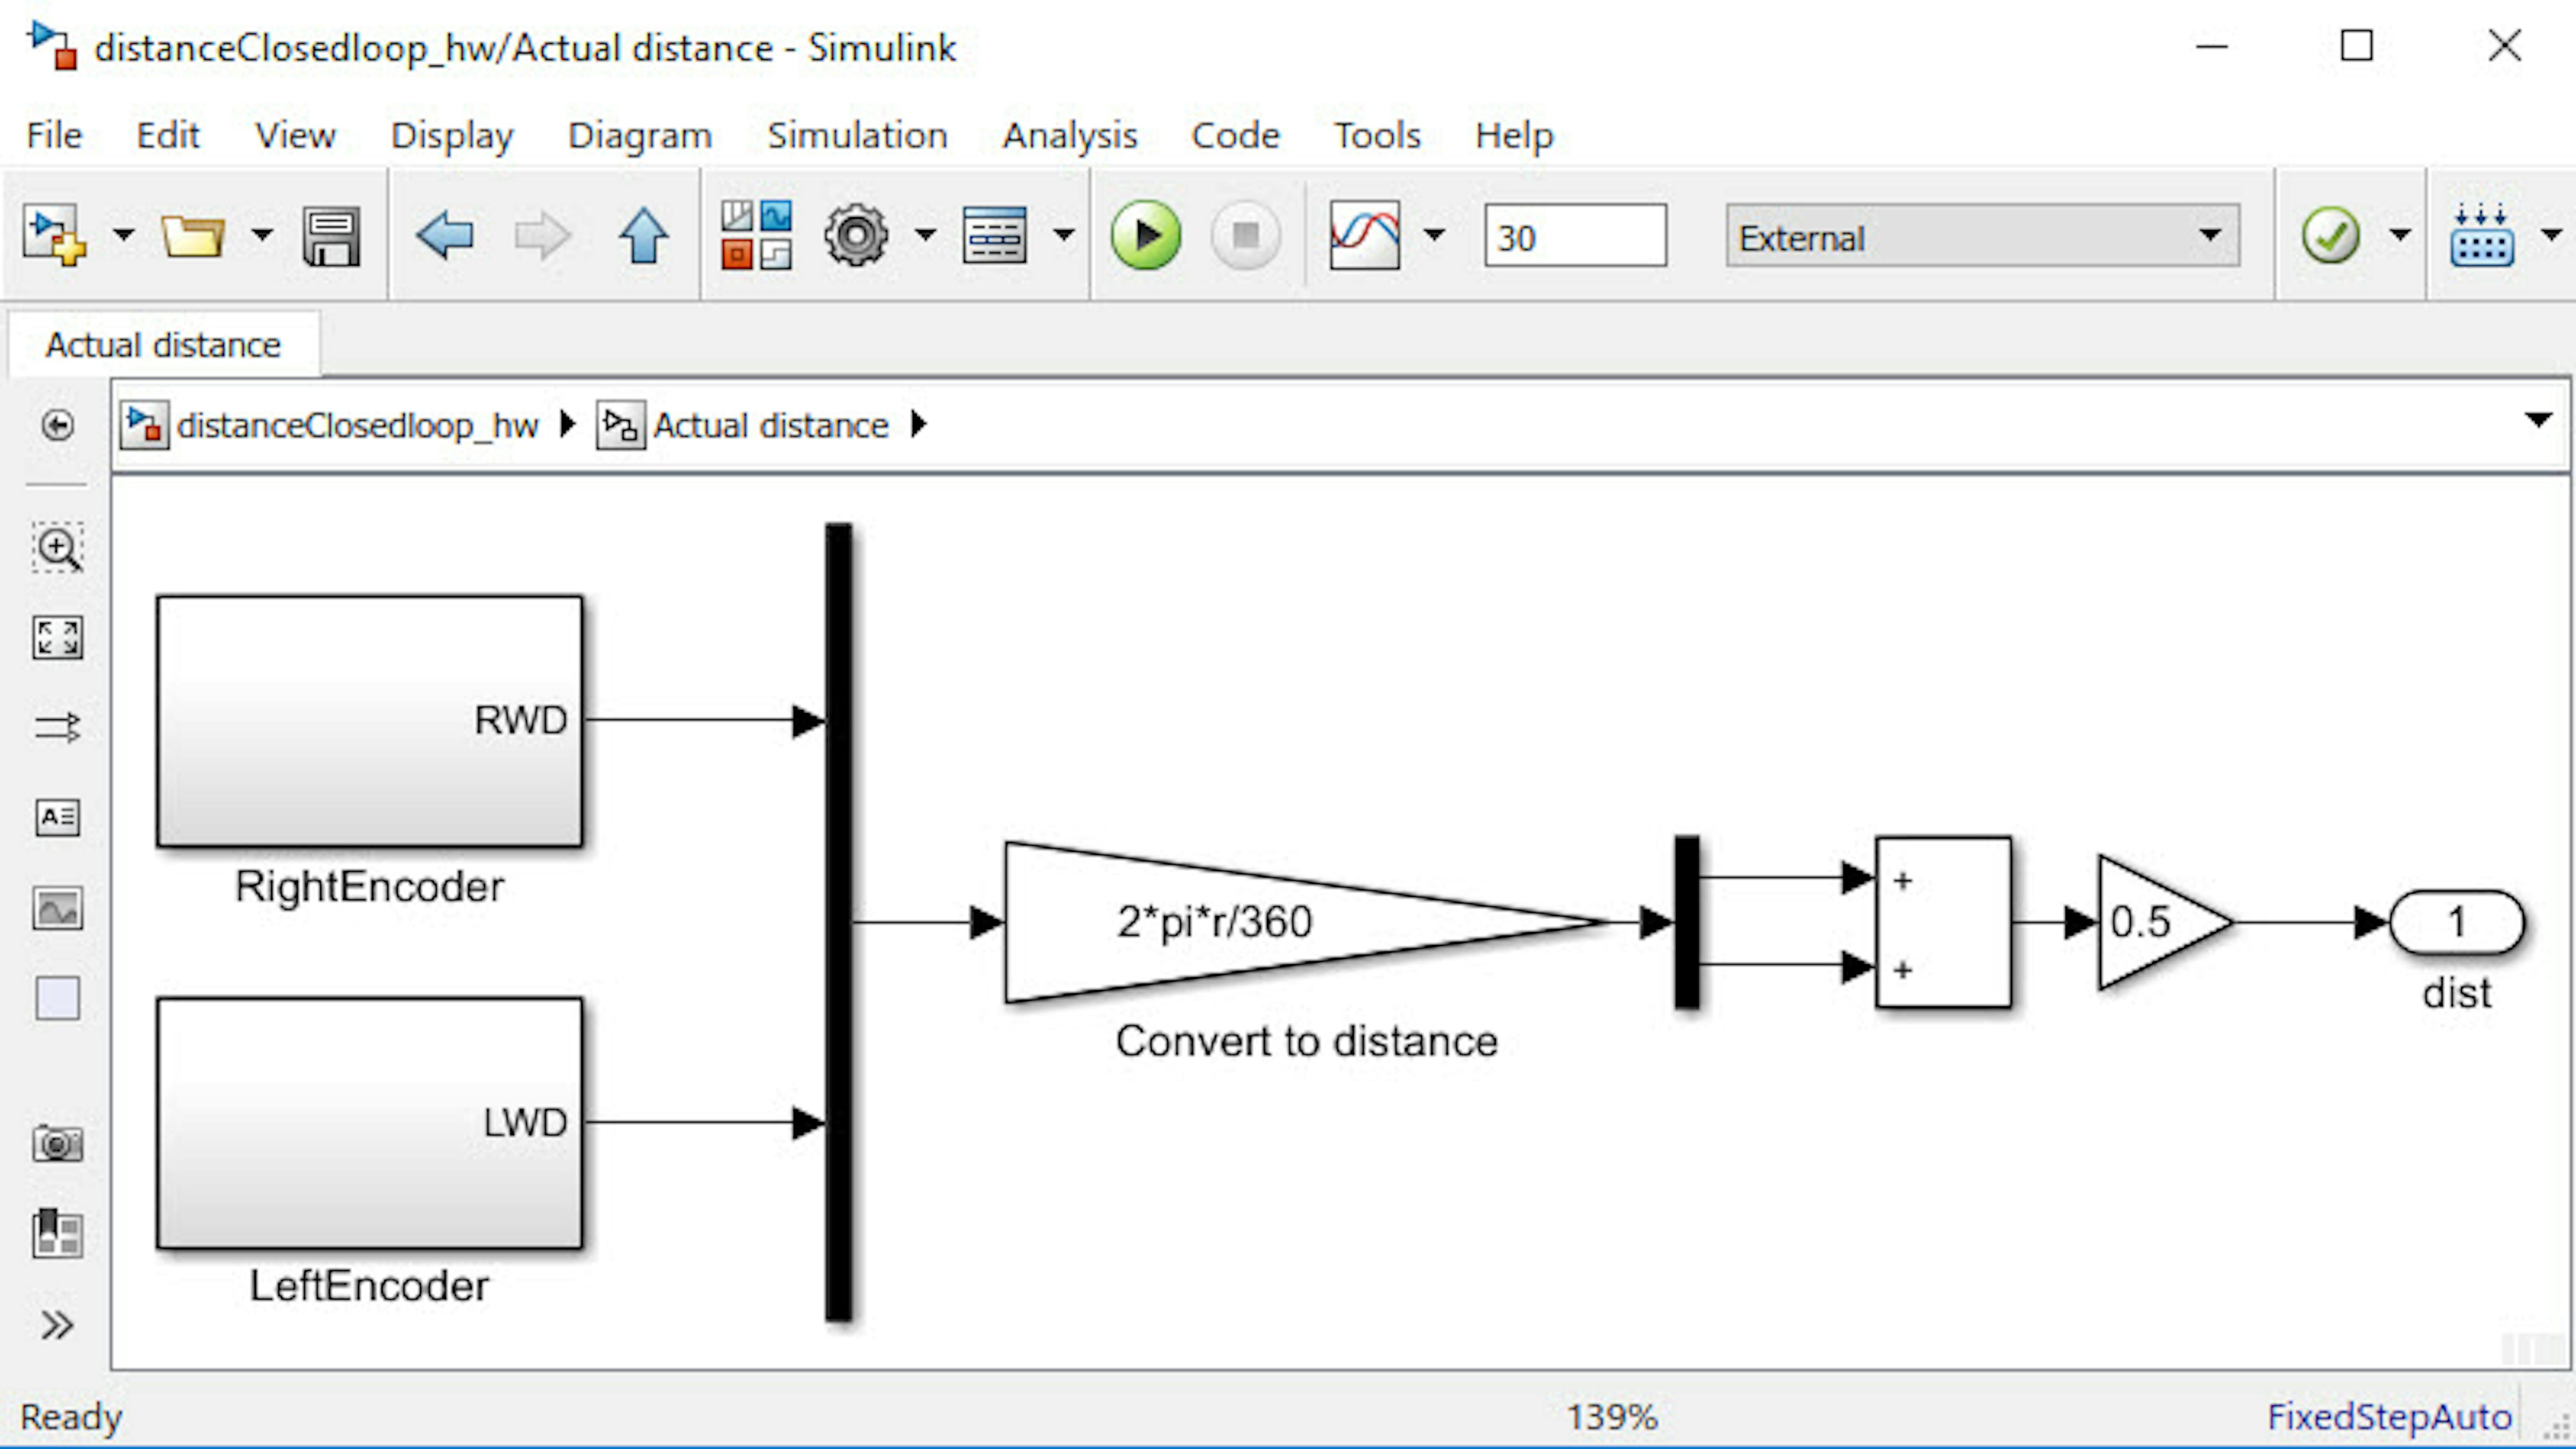Select the Zoom In palette tool

[58, 548]
